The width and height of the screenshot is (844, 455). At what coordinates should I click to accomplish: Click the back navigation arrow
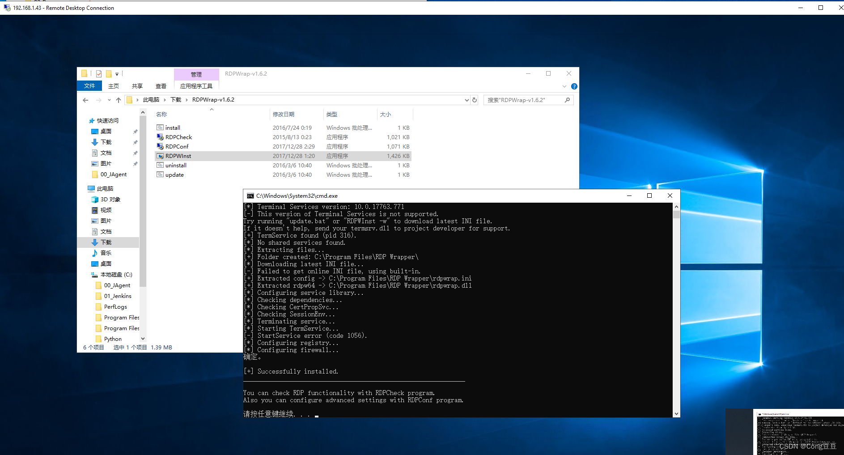(85, 100)
